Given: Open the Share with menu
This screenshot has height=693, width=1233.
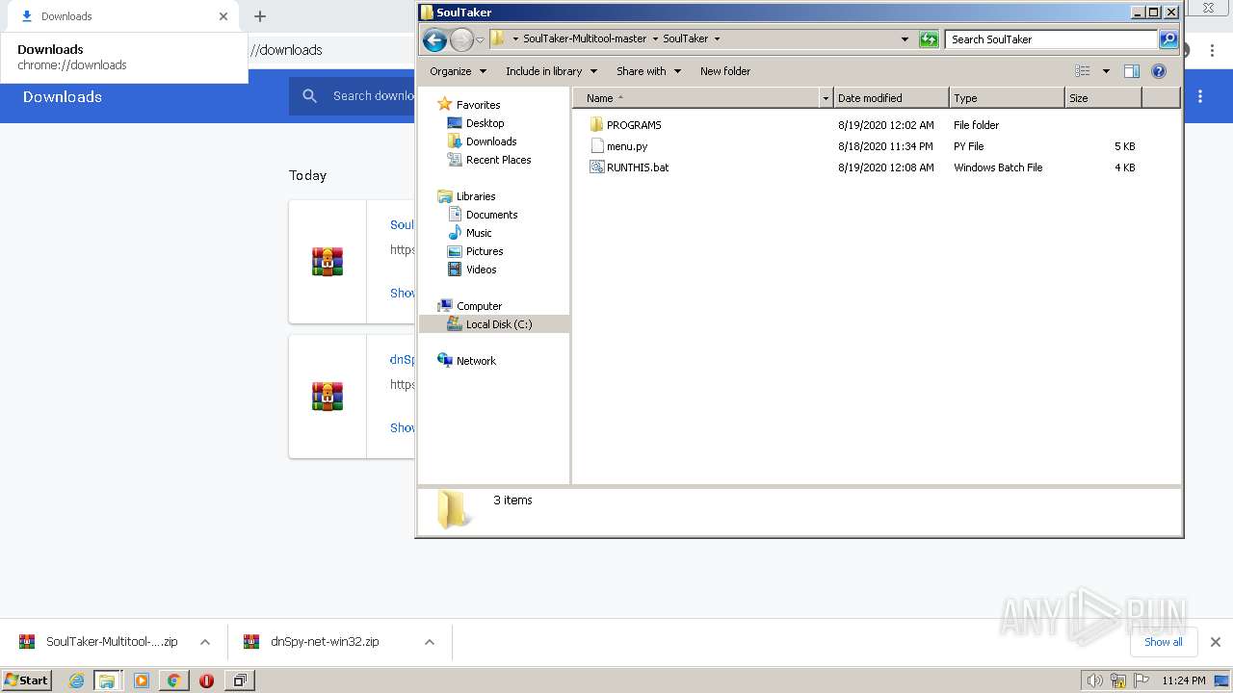Looking at the screenshot, I should pyautogui.click(x=648, y=71).
